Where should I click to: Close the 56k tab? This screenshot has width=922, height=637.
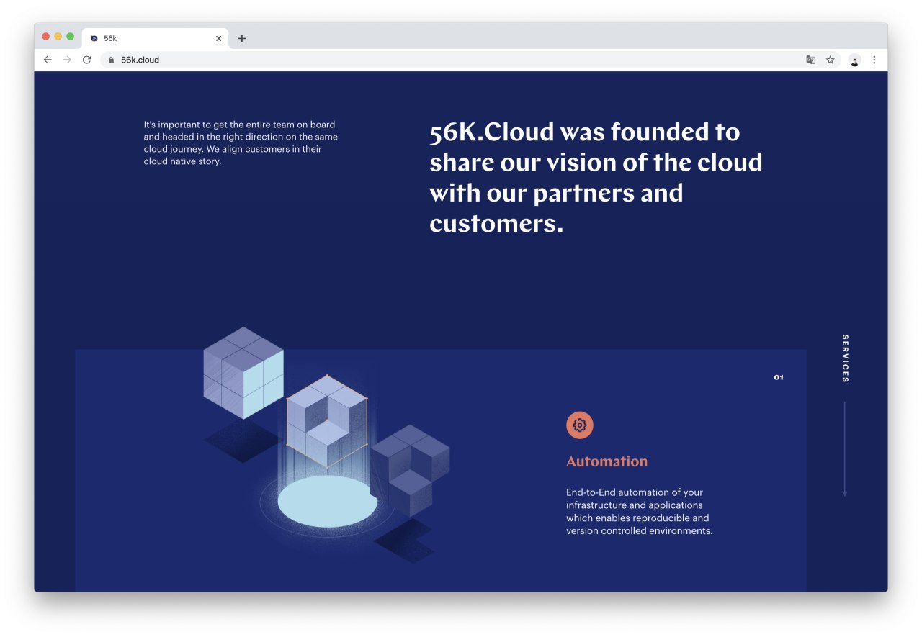[x=218, y=38]
